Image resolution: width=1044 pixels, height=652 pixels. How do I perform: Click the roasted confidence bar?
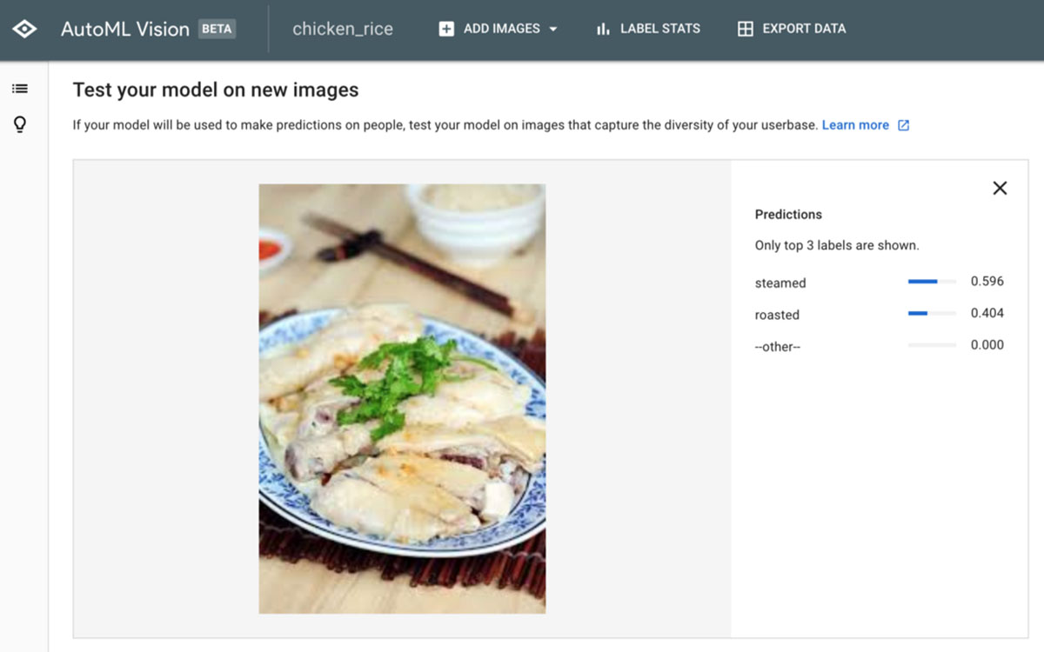coord(932,313)
